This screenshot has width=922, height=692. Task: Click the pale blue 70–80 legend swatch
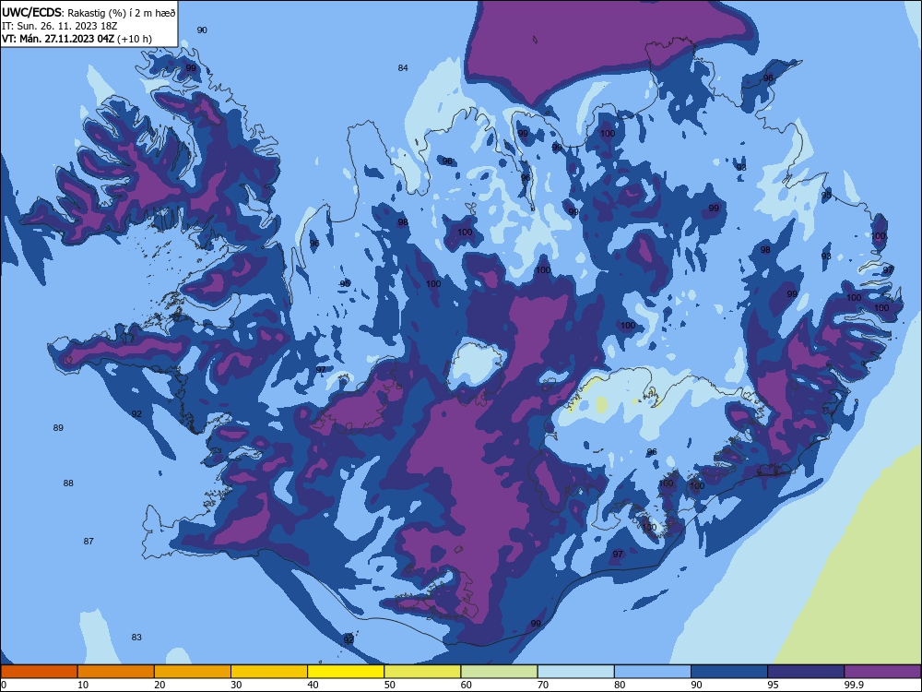[575, 672]
